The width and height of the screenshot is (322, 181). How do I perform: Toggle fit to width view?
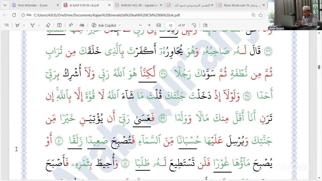click(158, 25)
